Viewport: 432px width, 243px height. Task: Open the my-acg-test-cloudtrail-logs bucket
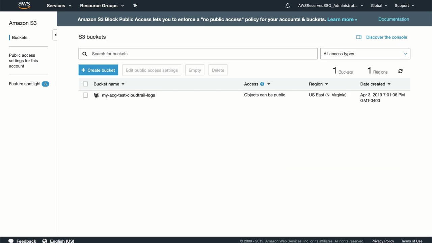point(129,95)
